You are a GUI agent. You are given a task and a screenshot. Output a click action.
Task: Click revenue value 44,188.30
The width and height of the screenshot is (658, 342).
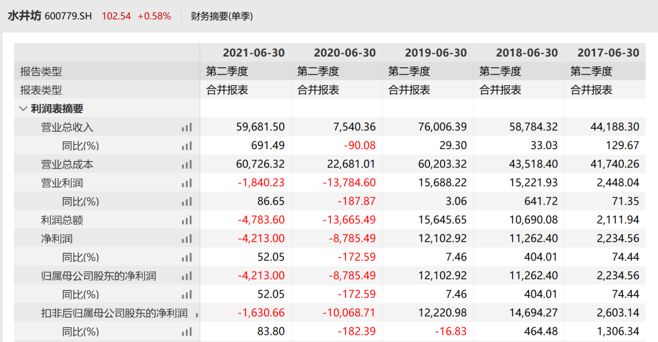click(615, 127)
